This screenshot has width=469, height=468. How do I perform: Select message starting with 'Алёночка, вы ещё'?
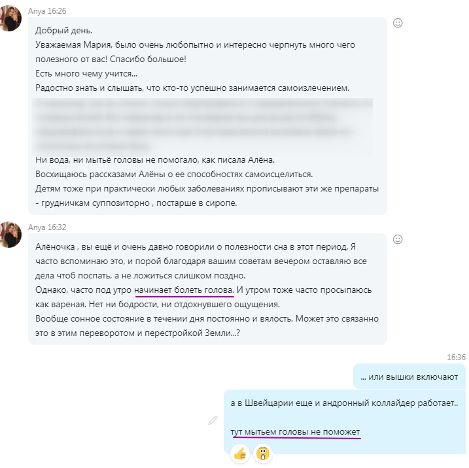pos(207,290)
